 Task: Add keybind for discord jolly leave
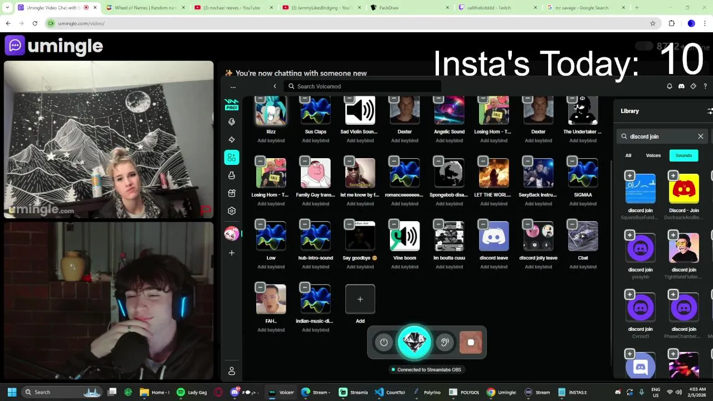[538, 267]
